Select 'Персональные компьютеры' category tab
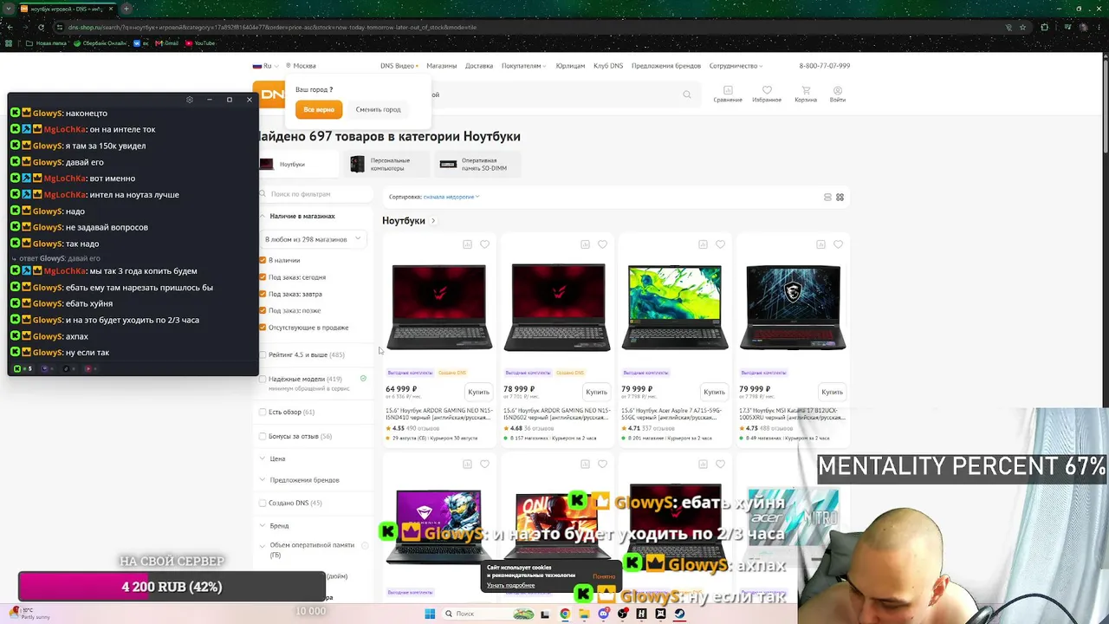1109x624 pixels. point(387,164)
